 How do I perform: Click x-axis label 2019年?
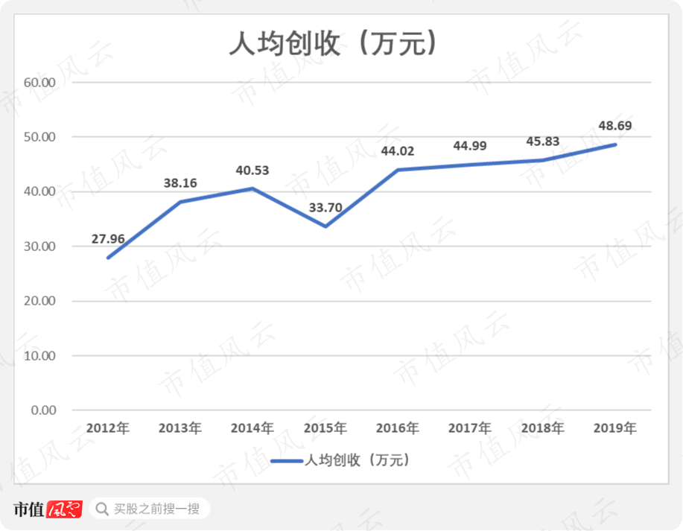(x=615, y=428)
